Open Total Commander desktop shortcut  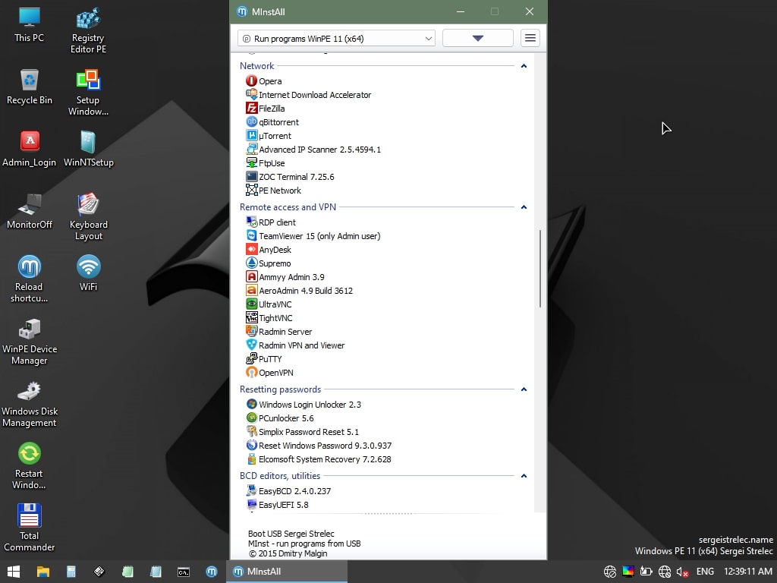tap(30, 528)
